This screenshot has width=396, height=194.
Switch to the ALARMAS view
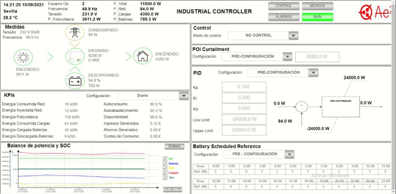point(284,17)
